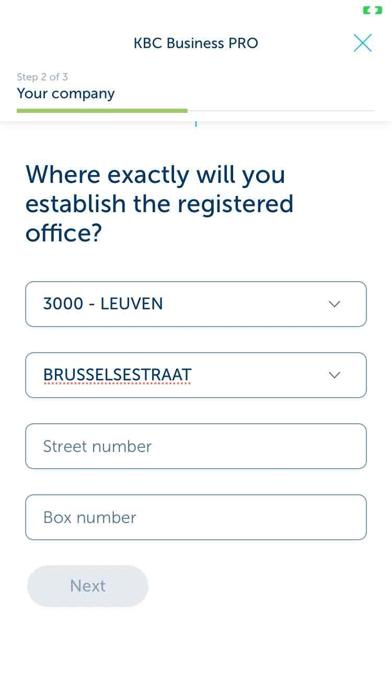Click the 'establish the registered' heading line

[x=159, y=204]
